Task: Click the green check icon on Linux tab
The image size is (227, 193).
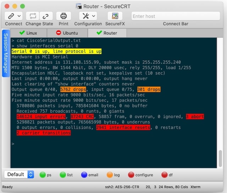Action: pos(22,33)
